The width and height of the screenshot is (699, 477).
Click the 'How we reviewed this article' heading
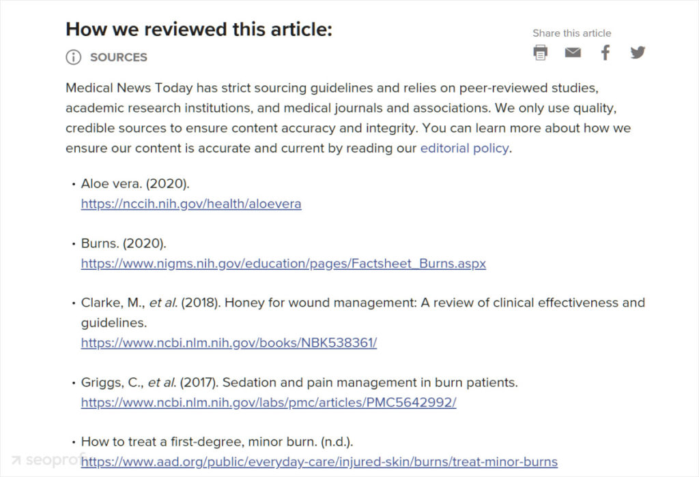click(x=199, y=29)
